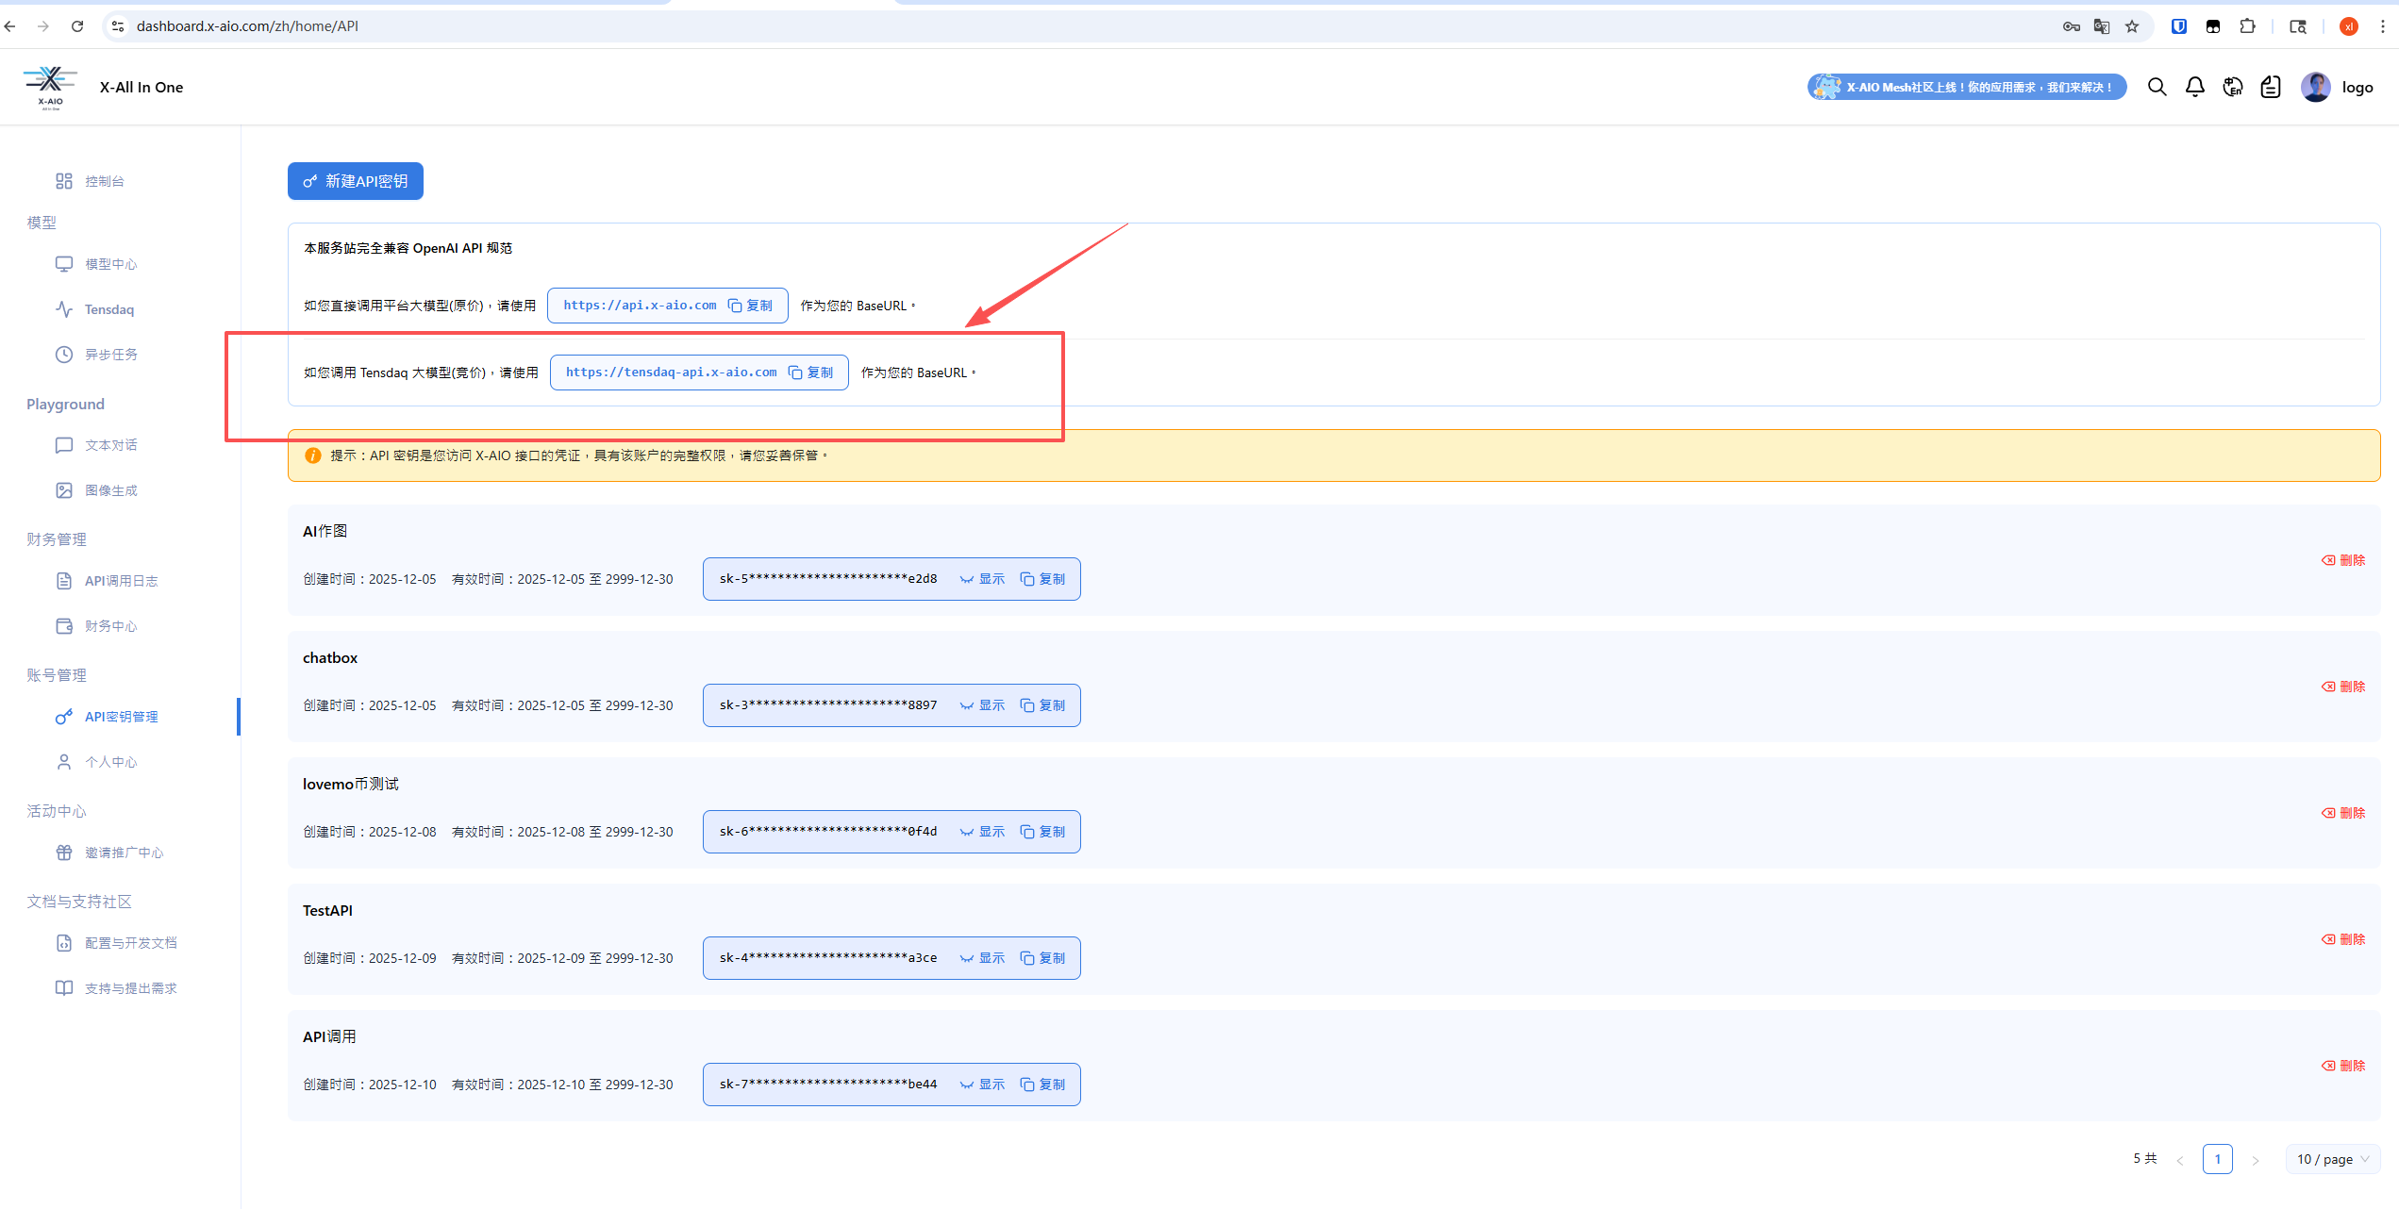
Task: Click the 新建API密钥 button
Action: click(356, 181)
